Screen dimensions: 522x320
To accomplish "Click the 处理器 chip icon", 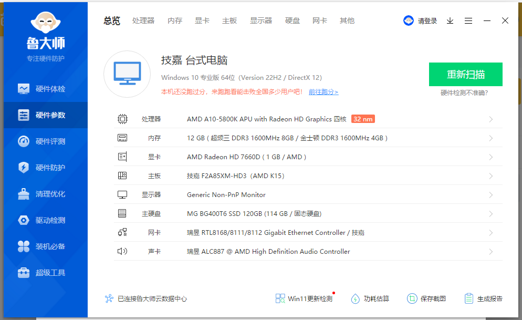I will click(122, 119).
